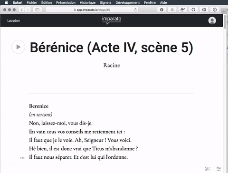
Task: Click the info circle extension icon
Action: click(x=215, y=10)
